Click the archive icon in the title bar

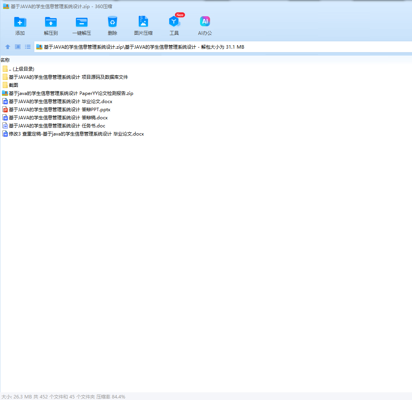[6, 6]
